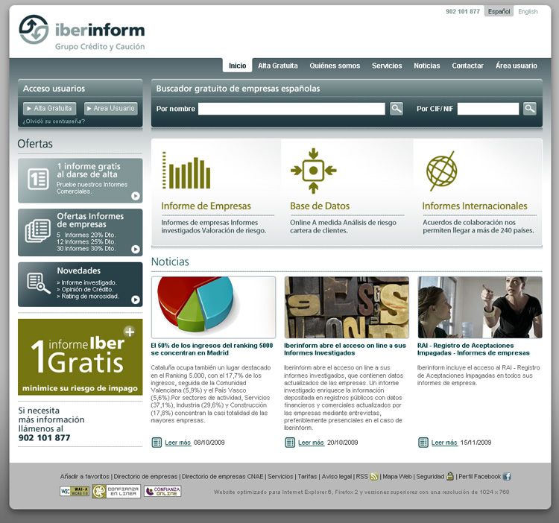Screen dimensions: 559x523
Task: Open headline Iberinform abre el acceso on line
Action: (x=345, y=349)
